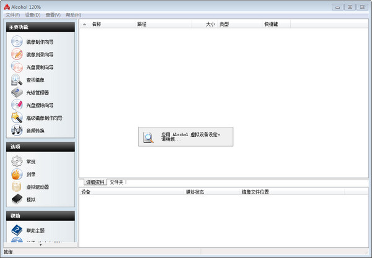
Task: Open the 查看(V) menu
Action: coord(53,15)
